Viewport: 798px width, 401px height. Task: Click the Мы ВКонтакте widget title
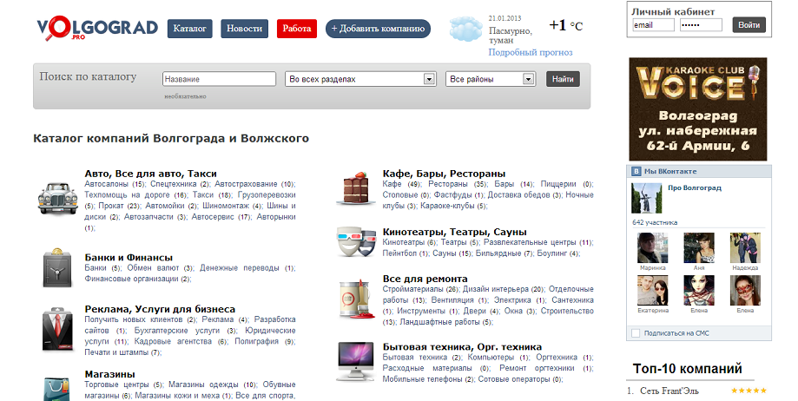[669, 172]
